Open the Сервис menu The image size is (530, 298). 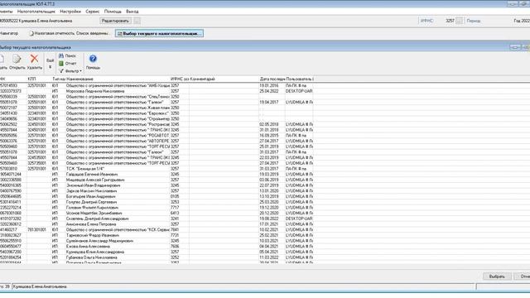pos(92,12)
